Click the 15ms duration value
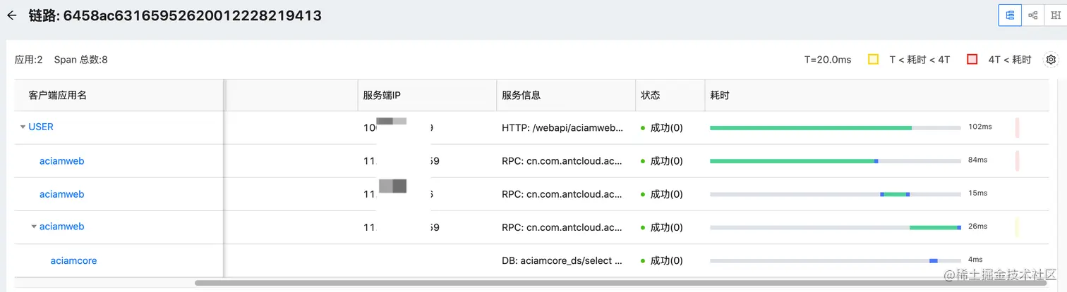The image size is (1067, 292). tap(977, 193)
